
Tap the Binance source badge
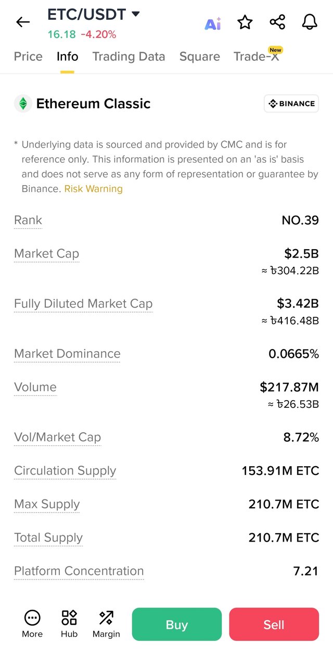[x=291, y=104]
